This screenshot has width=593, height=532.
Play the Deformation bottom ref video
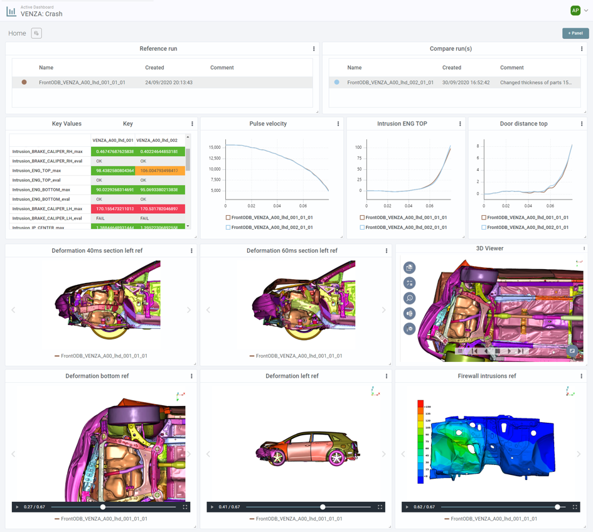click(x=18, y=507)
